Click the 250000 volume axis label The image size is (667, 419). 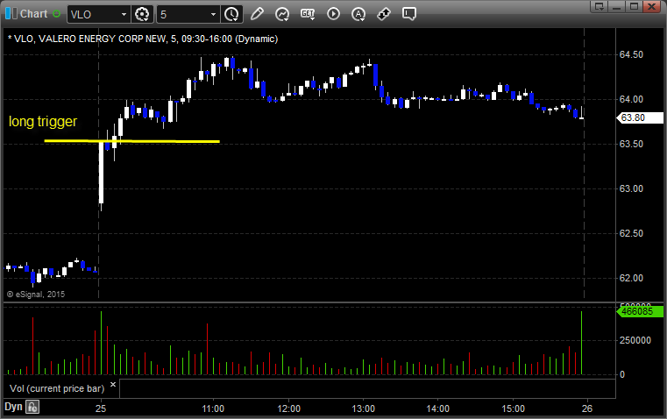point(635,340)
